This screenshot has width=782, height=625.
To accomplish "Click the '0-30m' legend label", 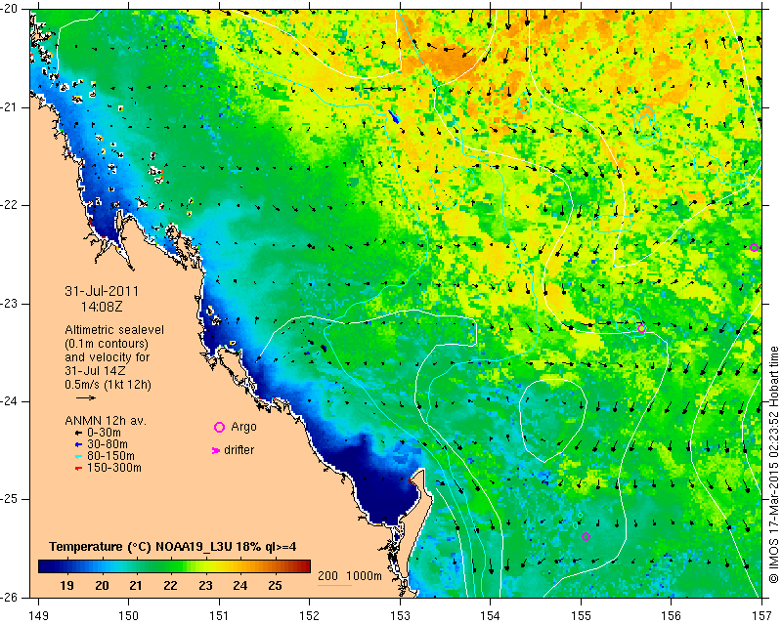I will [x=104, y=433].
